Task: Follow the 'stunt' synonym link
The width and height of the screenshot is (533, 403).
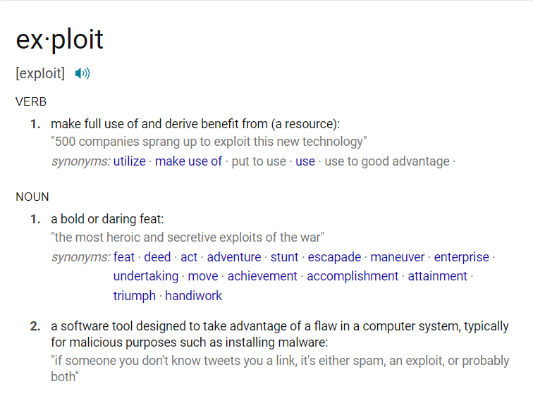Action: (285, 257)
